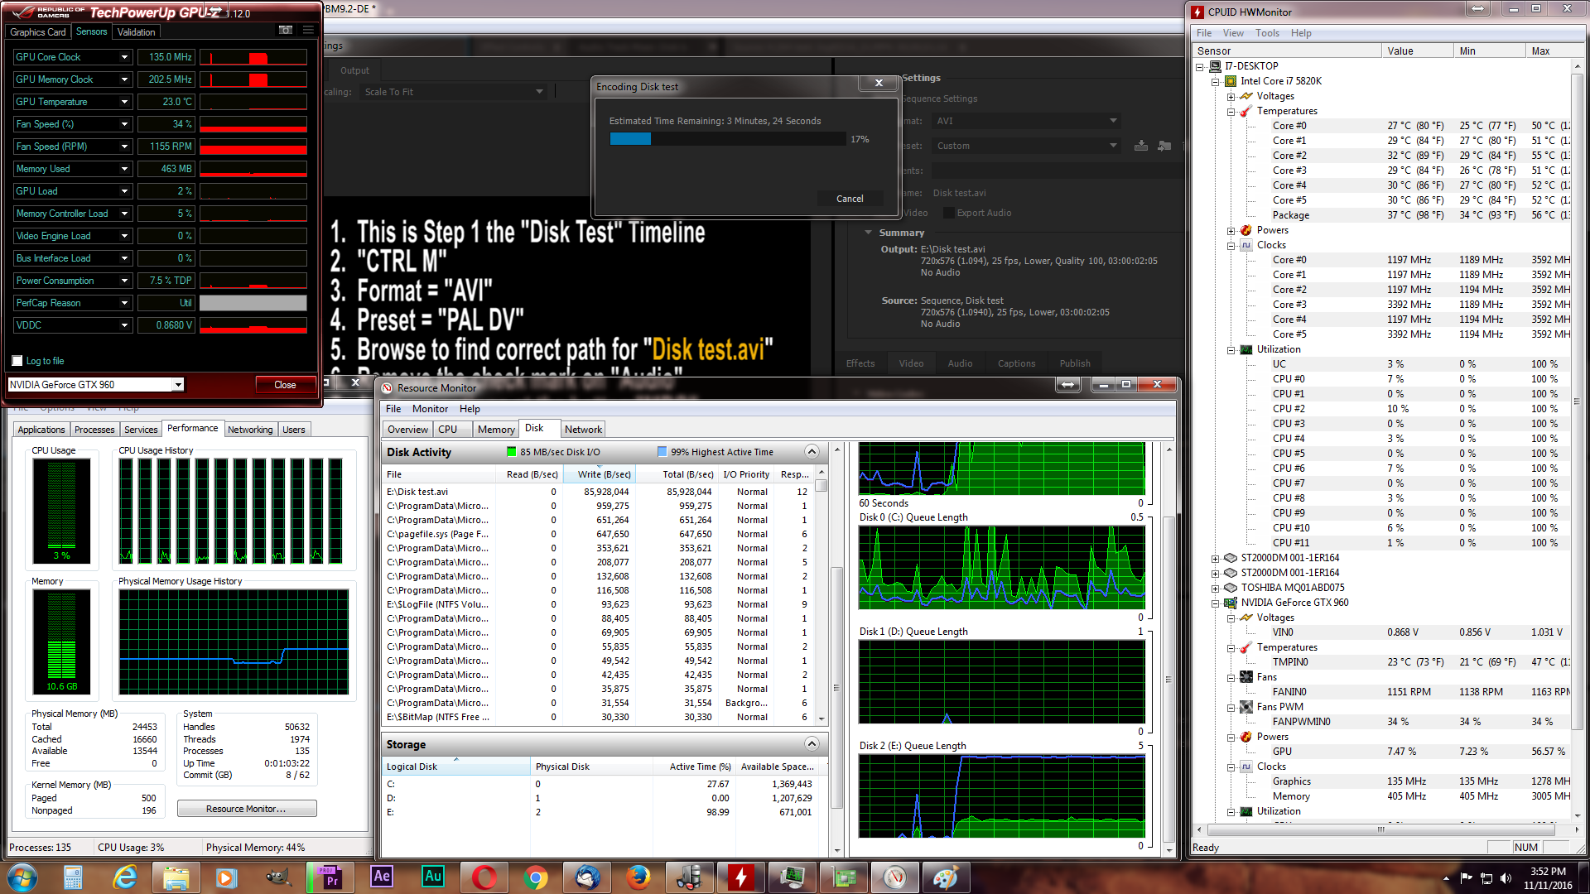Sort by Logical Disk column header
The width and height of the screenshot is (1590, 894).
pos(455,767)
